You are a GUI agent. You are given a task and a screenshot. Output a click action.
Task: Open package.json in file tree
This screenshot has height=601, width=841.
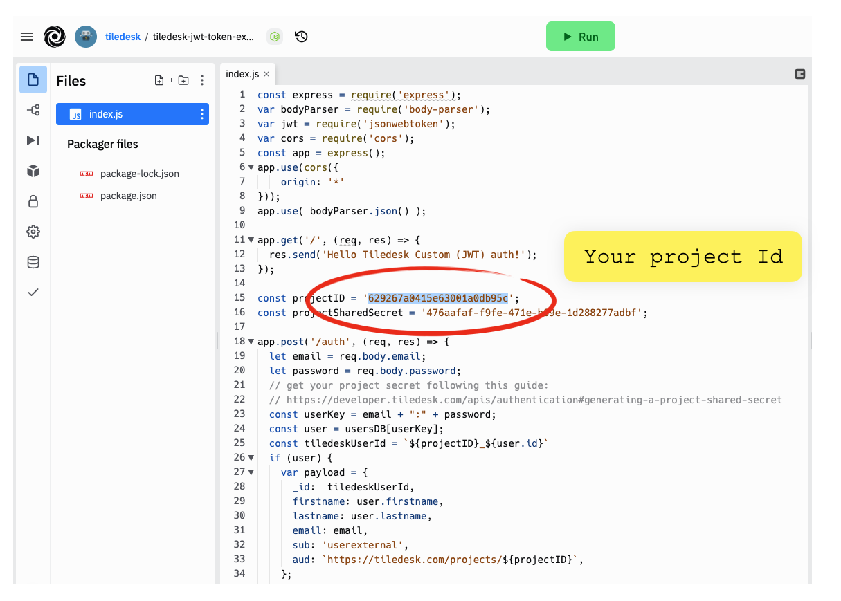coord(128,196)
